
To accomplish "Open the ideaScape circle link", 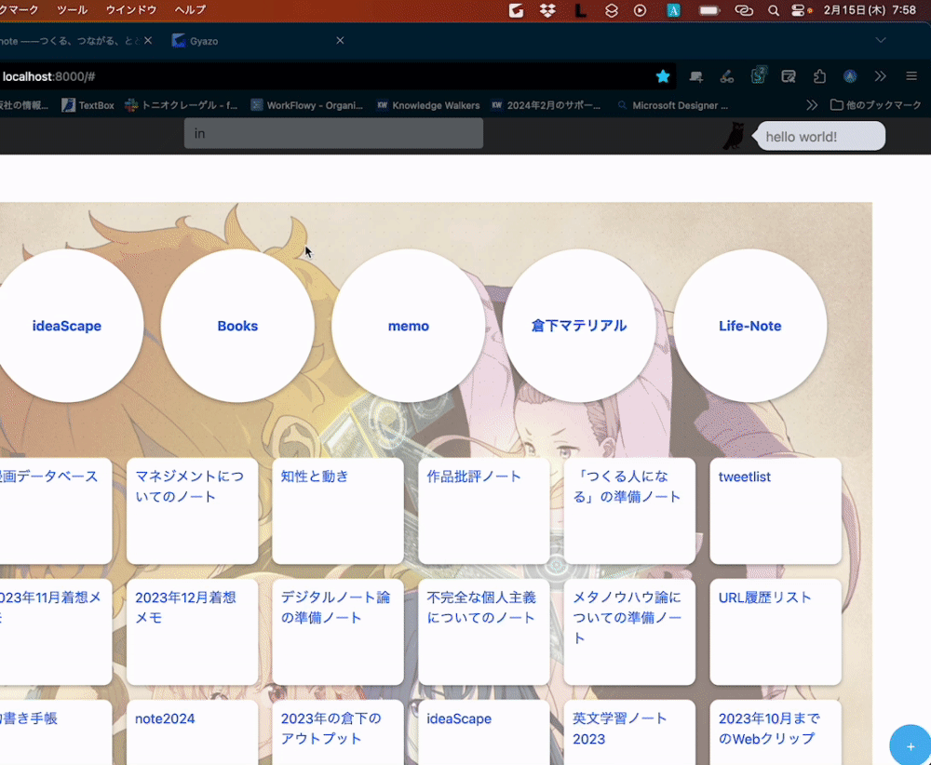I will (66, 326).
